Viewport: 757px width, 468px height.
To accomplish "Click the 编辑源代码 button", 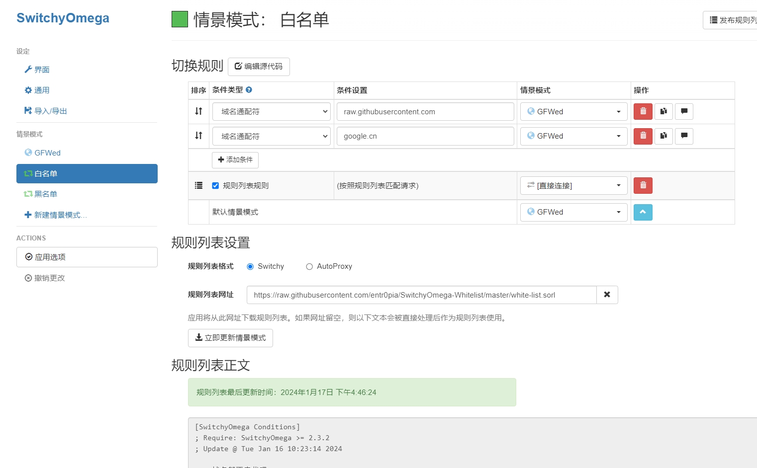I will tap(259, 66).
